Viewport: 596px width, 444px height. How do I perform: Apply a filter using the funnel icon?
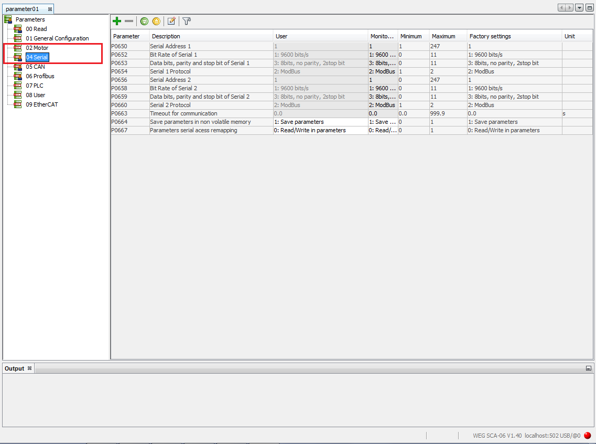187,21
